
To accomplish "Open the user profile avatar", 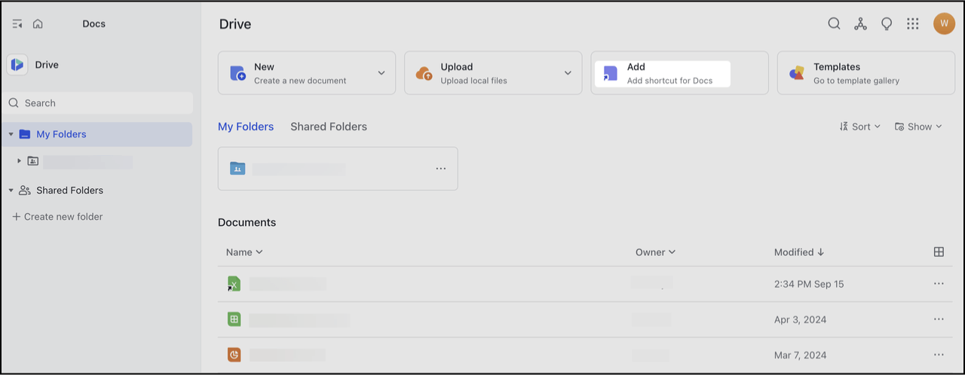I will [944, 24].
